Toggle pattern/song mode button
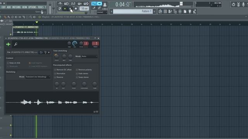The image size is (248, 139). click(x=59, y=8)
